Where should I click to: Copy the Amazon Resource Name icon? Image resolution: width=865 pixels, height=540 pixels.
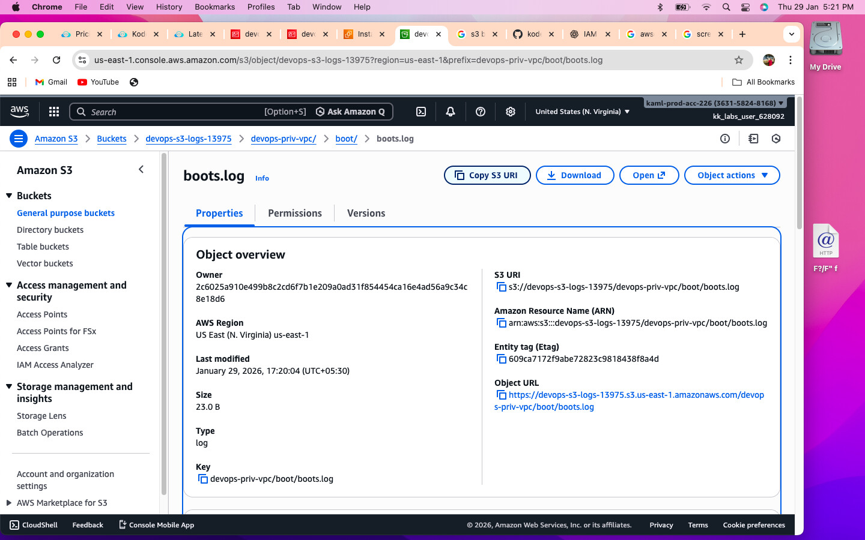(501, 323)
